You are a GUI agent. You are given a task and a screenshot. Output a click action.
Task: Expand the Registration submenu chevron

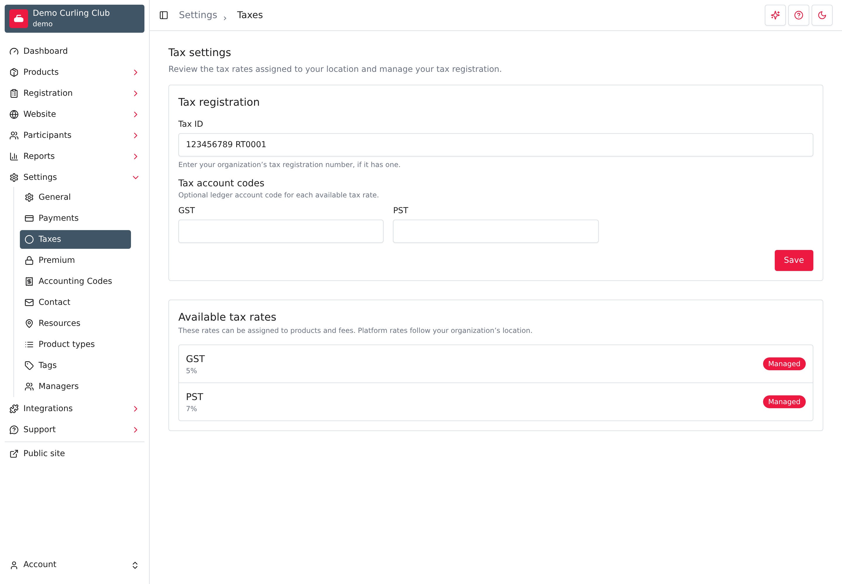pyautogui.click(x=136, y=93)
